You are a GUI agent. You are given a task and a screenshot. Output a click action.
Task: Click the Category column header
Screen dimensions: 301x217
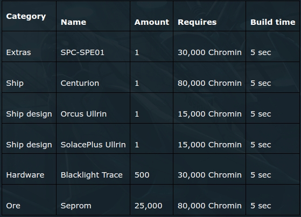coord(26,16)
